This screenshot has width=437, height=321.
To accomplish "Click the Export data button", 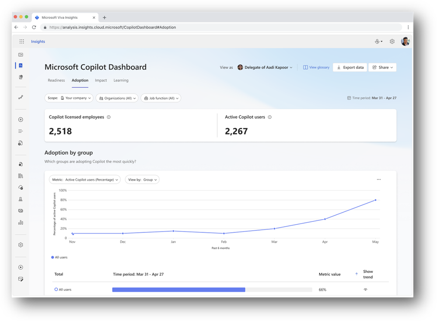I will tap(350, 67).
